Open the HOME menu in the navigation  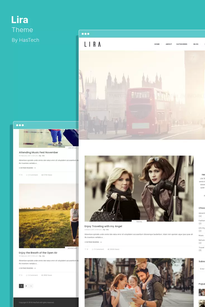tap(157, 44)
